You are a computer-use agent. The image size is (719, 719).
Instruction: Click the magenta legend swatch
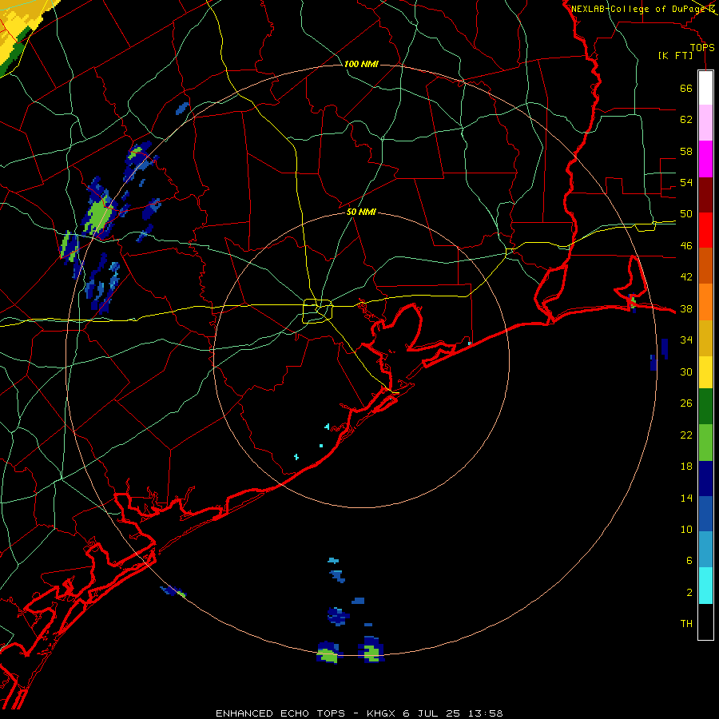click(x=705, y=158)
